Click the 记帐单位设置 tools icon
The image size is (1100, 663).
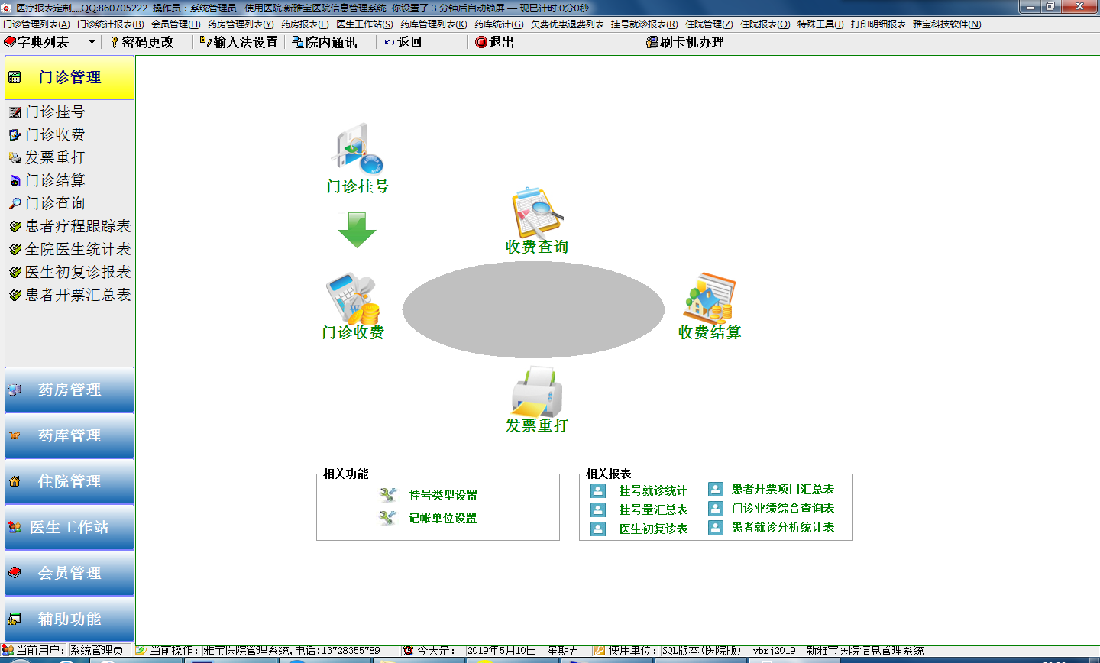click(388, 518)
